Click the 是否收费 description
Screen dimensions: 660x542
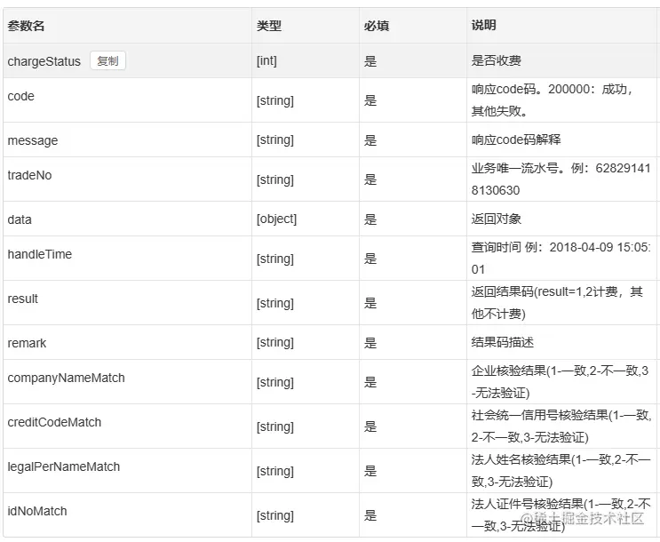point(497,61)
